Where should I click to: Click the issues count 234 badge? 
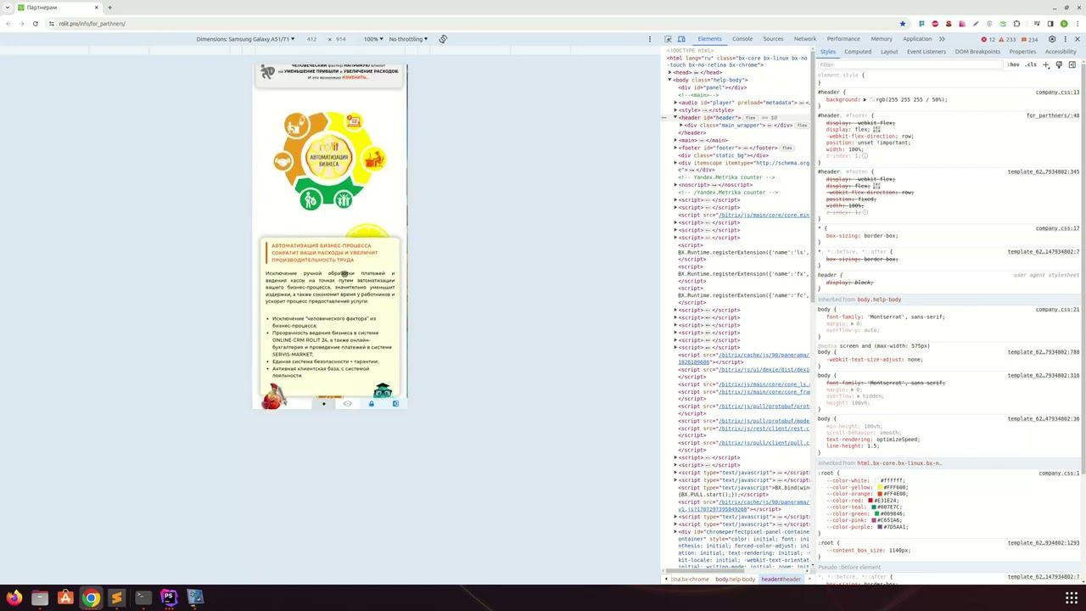click(1029, 39)
